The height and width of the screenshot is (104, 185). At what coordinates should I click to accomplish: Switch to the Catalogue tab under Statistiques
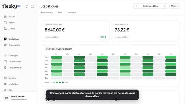click(71, 12)
